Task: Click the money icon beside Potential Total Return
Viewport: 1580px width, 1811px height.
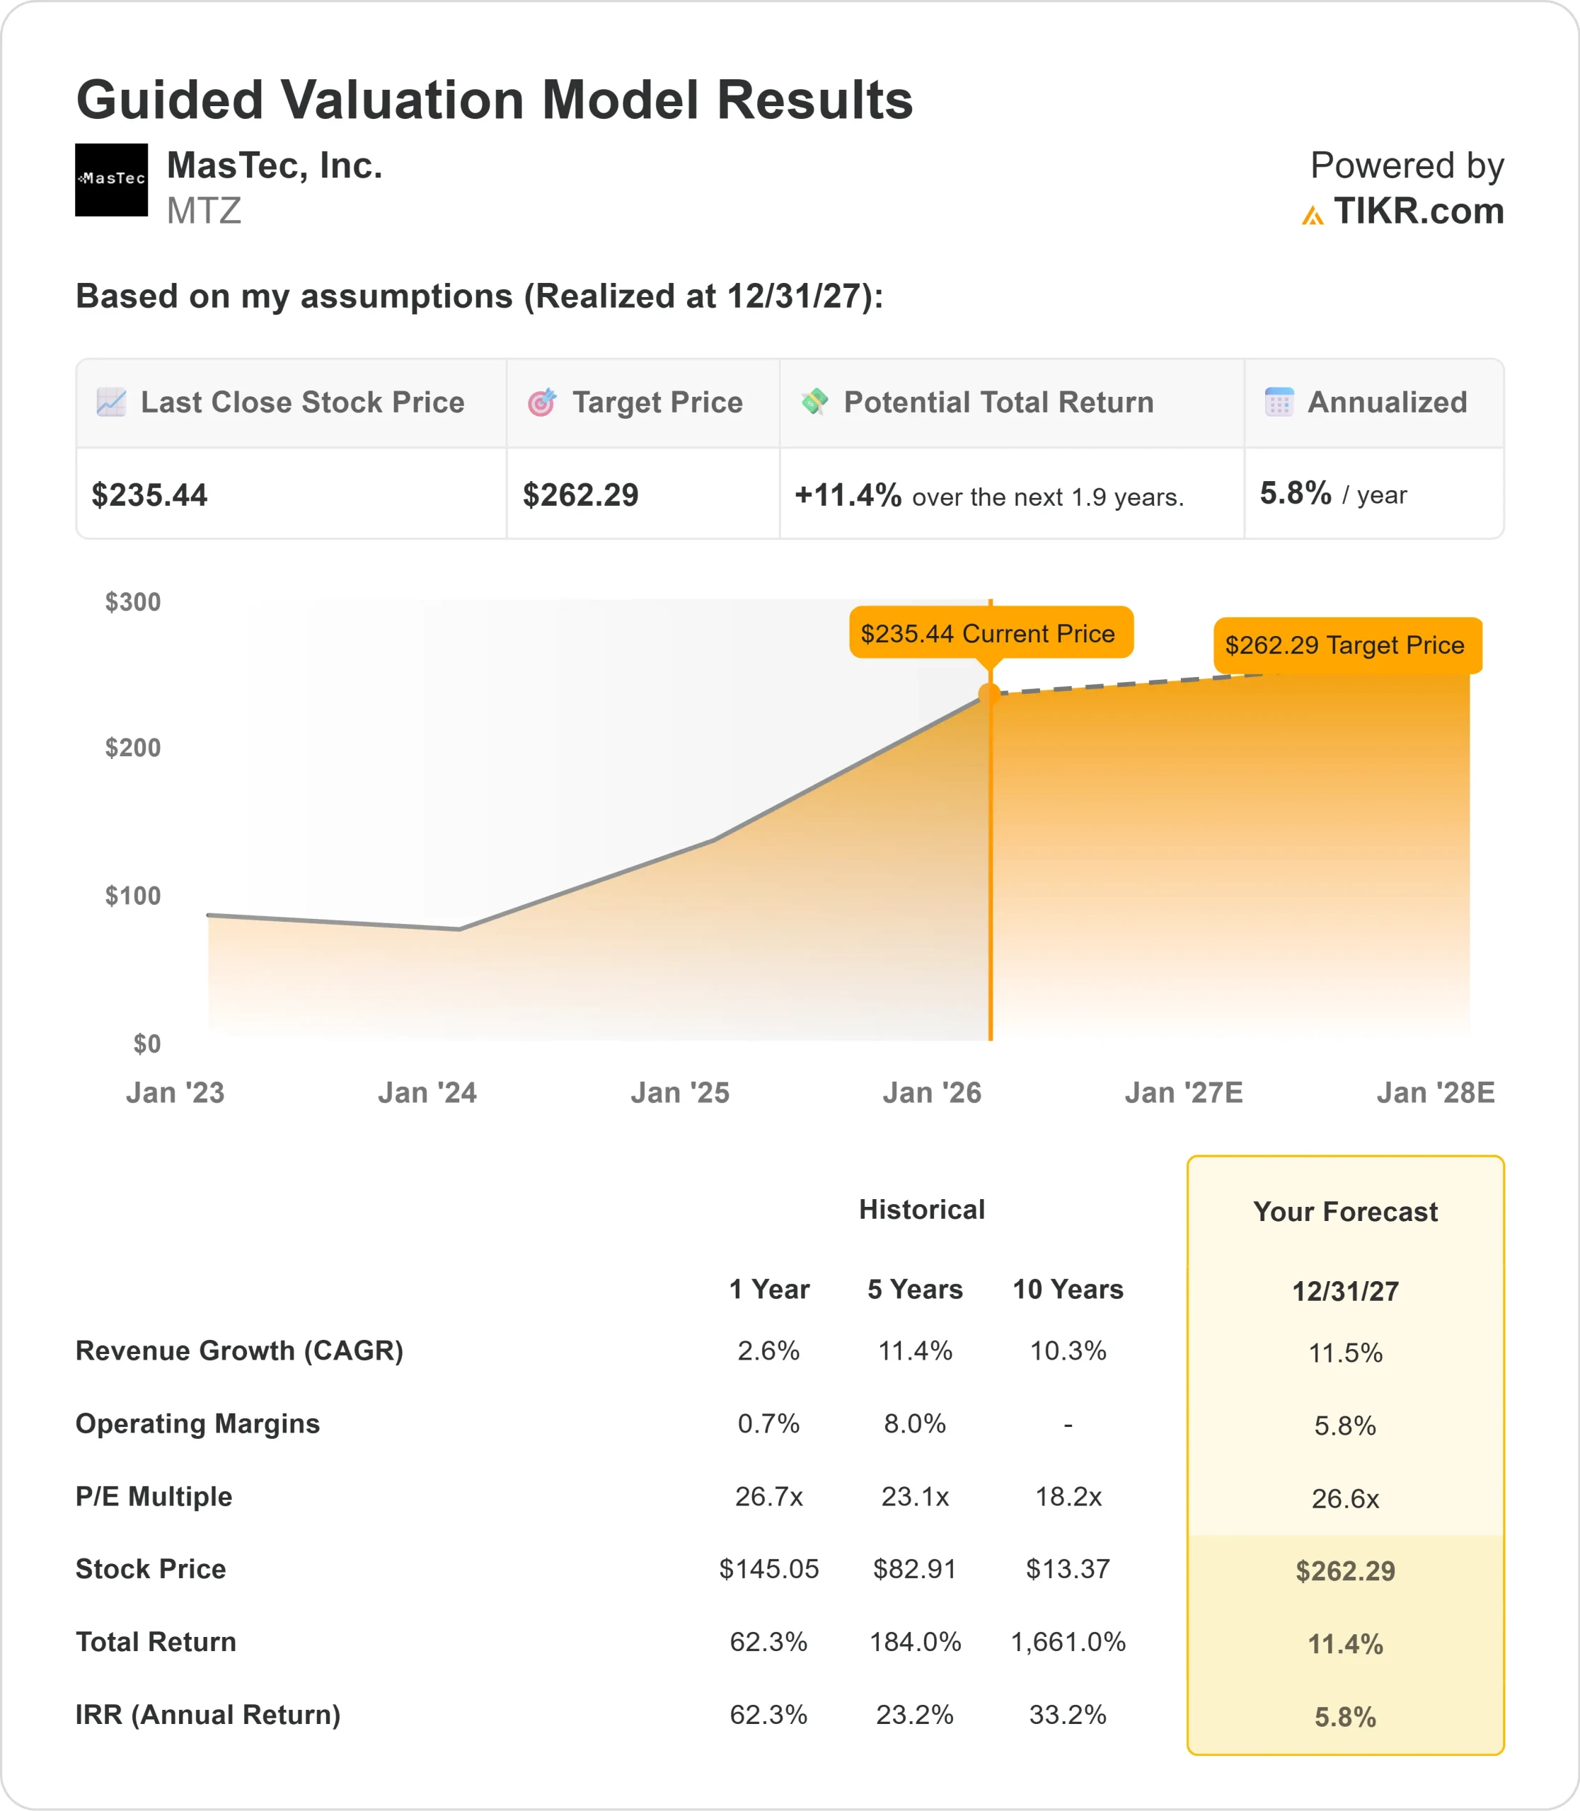Action: (x=814, y=401)
